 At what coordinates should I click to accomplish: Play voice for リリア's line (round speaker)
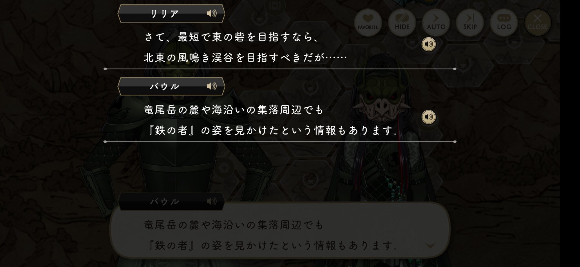point(429,44)
